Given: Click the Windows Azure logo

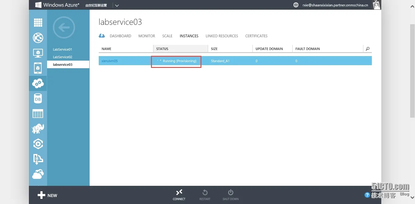Looking at the screenshot, I should (57, 5).
